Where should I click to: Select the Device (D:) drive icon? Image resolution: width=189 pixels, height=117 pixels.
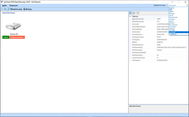click(x=13, y=26)
